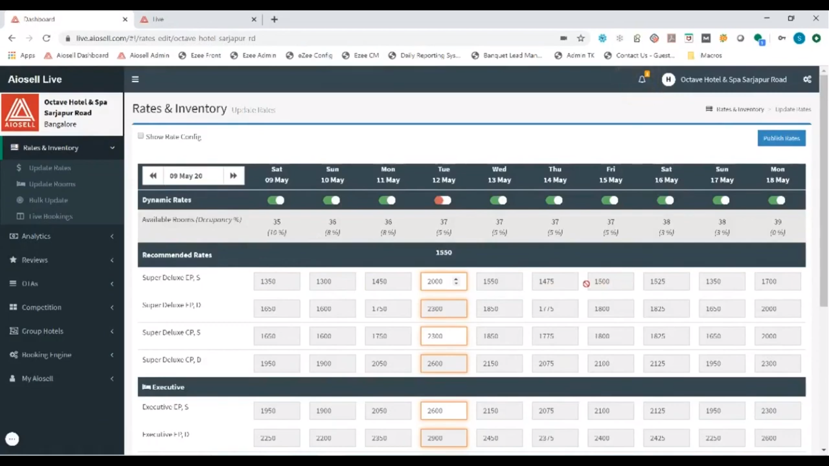Click Rates & Inventory breadcrumb link
Image resolution: width=829 pixels, height=466 pixels.
click(x=740, y=110)
